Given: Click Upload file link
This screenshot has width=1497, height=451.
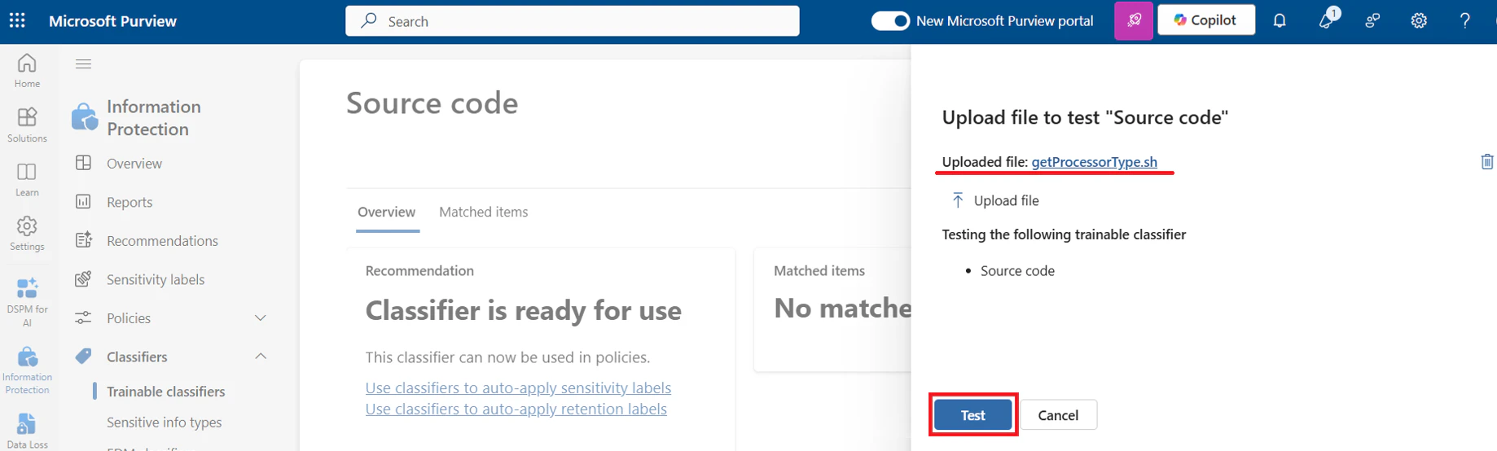Looking at the screenshot, I should click(x=1006, y=200).
